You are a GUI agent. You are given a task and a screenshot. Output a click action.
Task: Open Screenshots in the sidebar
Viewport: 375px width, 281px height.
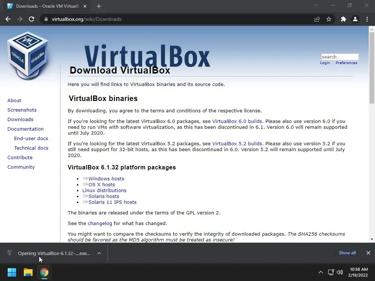[x=22, y=110]
